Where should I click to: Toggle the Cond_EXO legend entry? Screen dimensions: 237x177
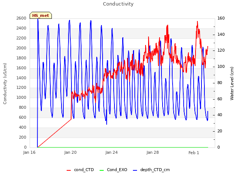pyautogui.click(x=113, y=170)
